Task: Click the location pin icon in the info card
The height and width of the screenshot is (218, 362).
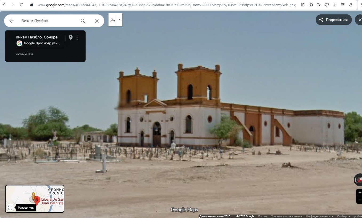Action: [71, 38]
